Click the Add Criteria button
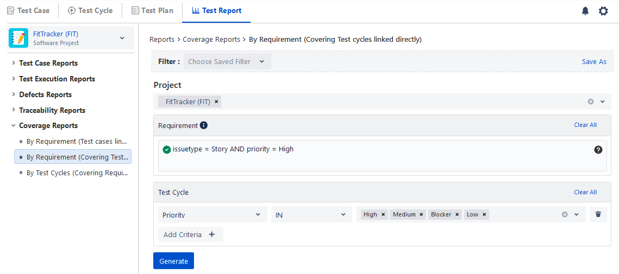Image resolution: width=619 pixels, height=274 pixels. (191, 234)
